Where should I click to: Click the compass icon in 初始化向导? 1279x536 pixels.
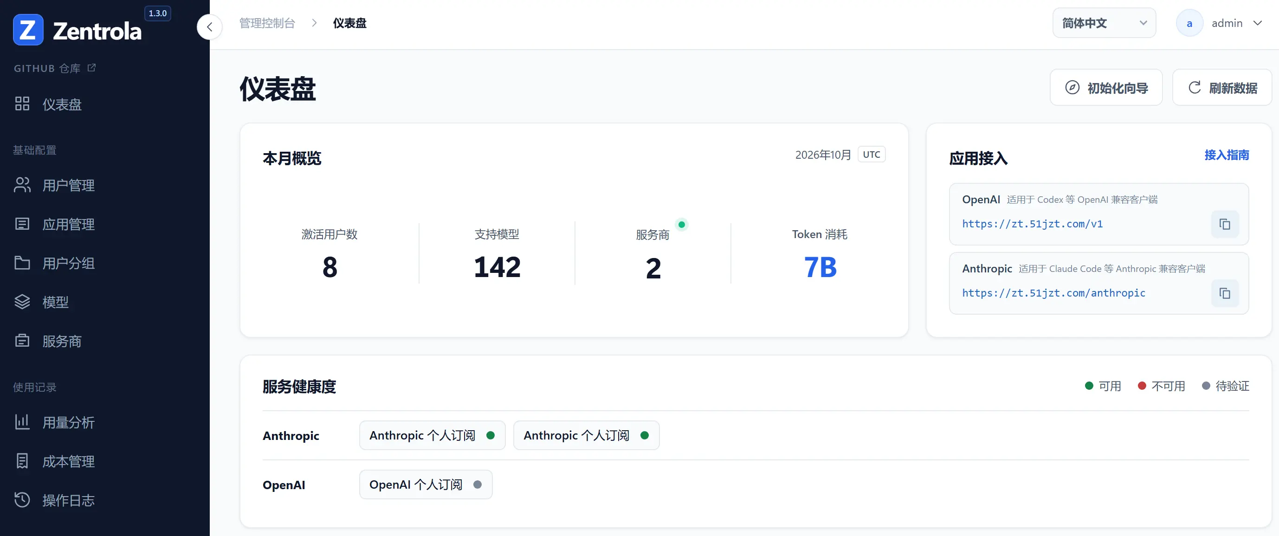coord(1072,87)
